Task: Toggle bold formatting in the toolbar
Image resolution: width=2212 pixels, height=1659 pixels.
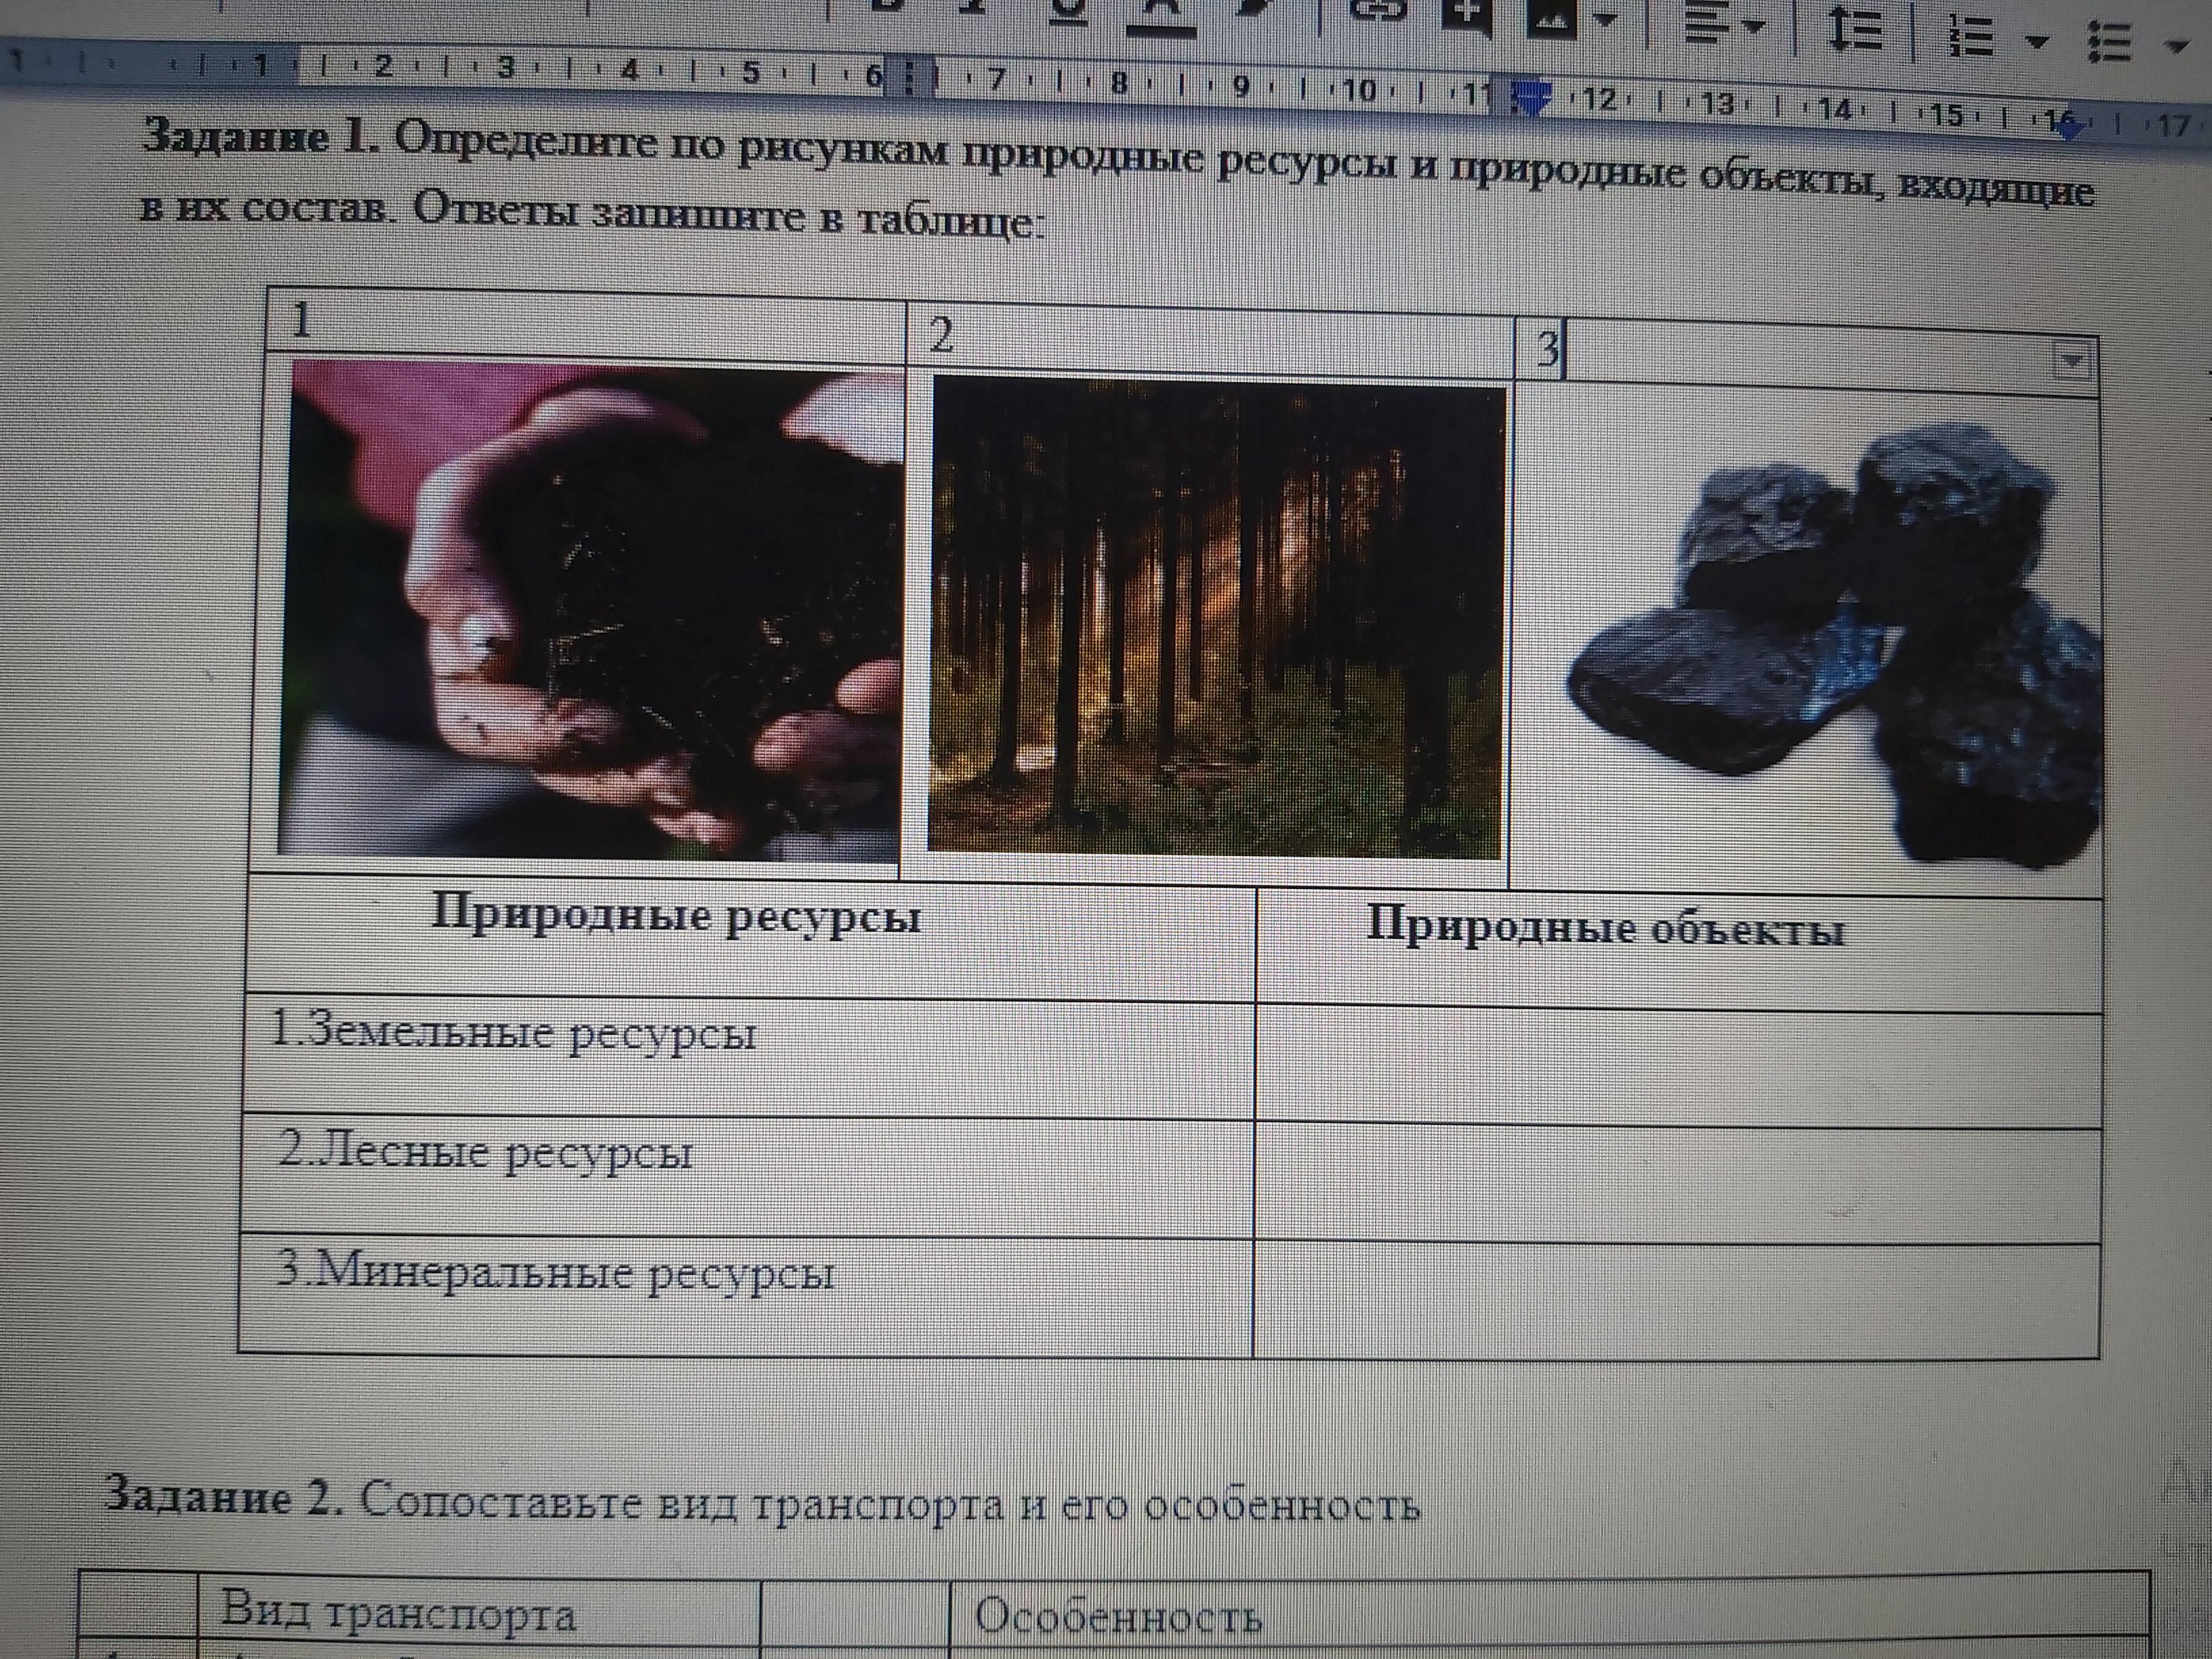Action: click(888, 5)
